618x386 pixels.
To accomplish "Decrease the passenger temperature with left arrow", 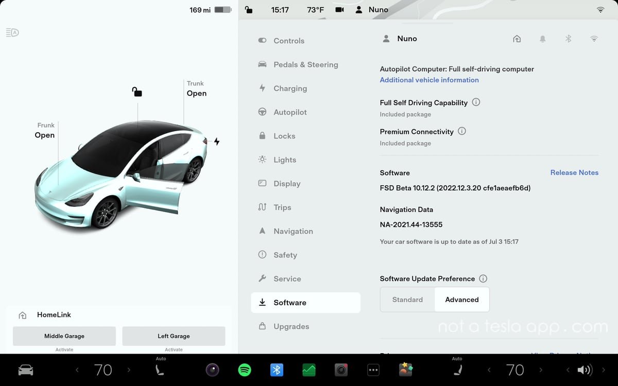I will pos(489,370).
